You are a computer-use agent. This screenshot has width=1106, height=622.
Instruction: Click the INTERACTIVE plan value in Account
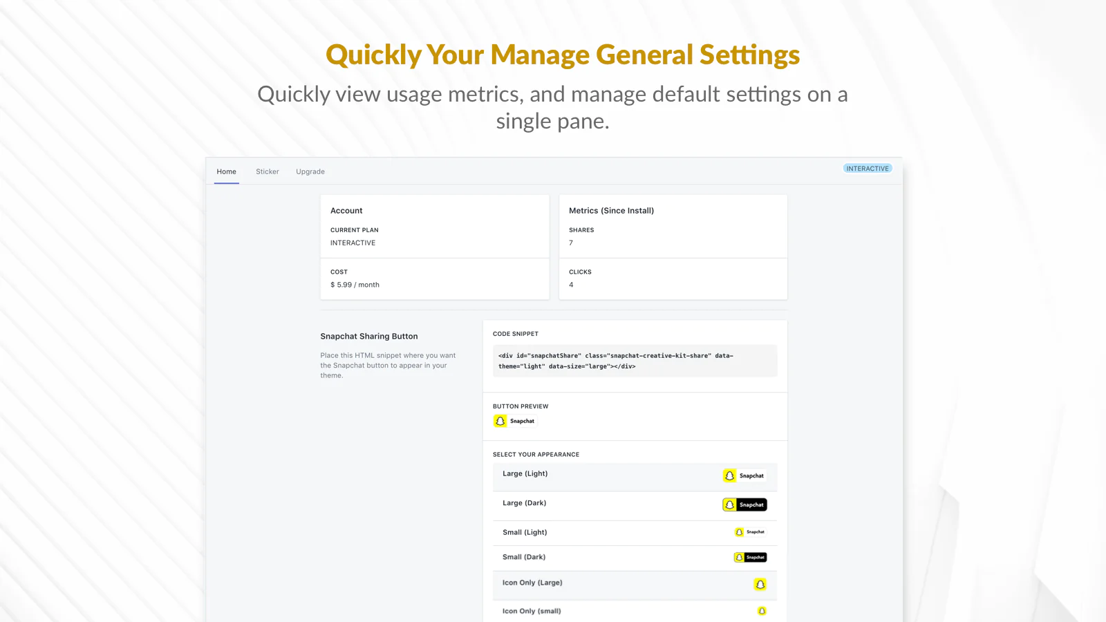(353, 243)
